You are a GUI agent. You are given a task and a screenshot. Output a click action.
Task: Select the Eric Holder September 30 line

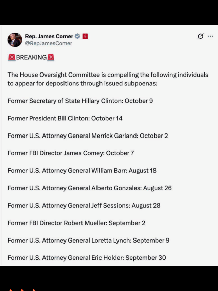click(87, 258)
